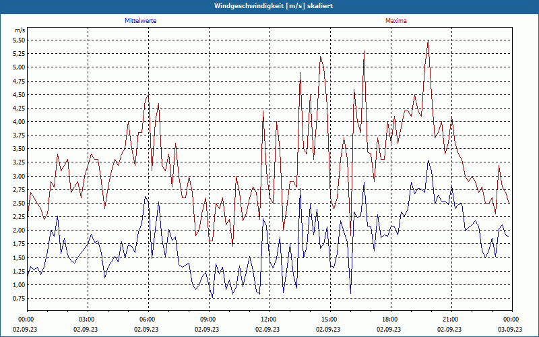
Task: Click the 4,75 y-axis value
Action: tap(20, 81)
